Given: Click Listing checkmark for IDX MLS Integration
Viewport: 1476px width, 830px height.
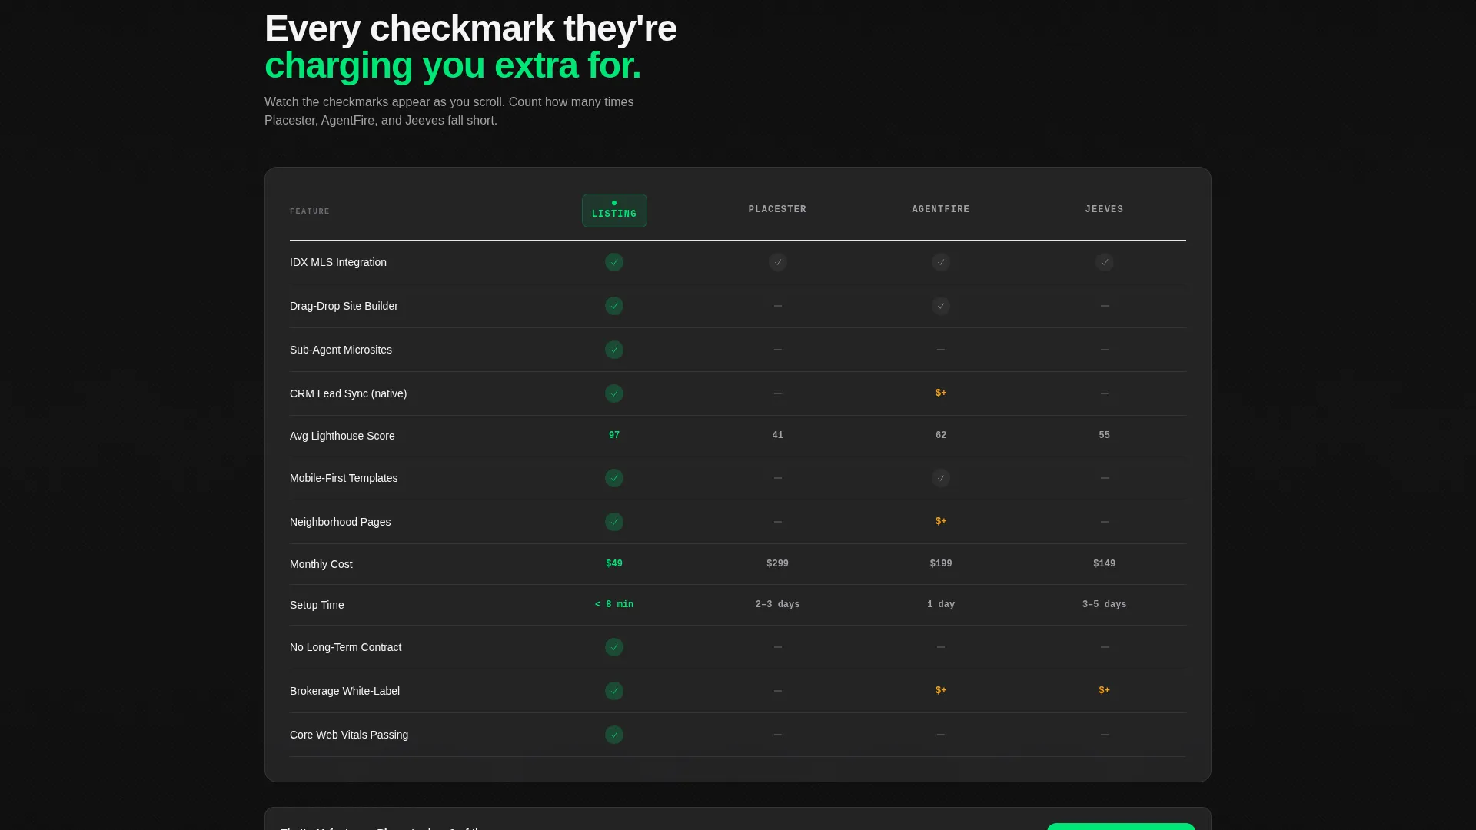Looking at the screenshot, I should coord(614,262).
